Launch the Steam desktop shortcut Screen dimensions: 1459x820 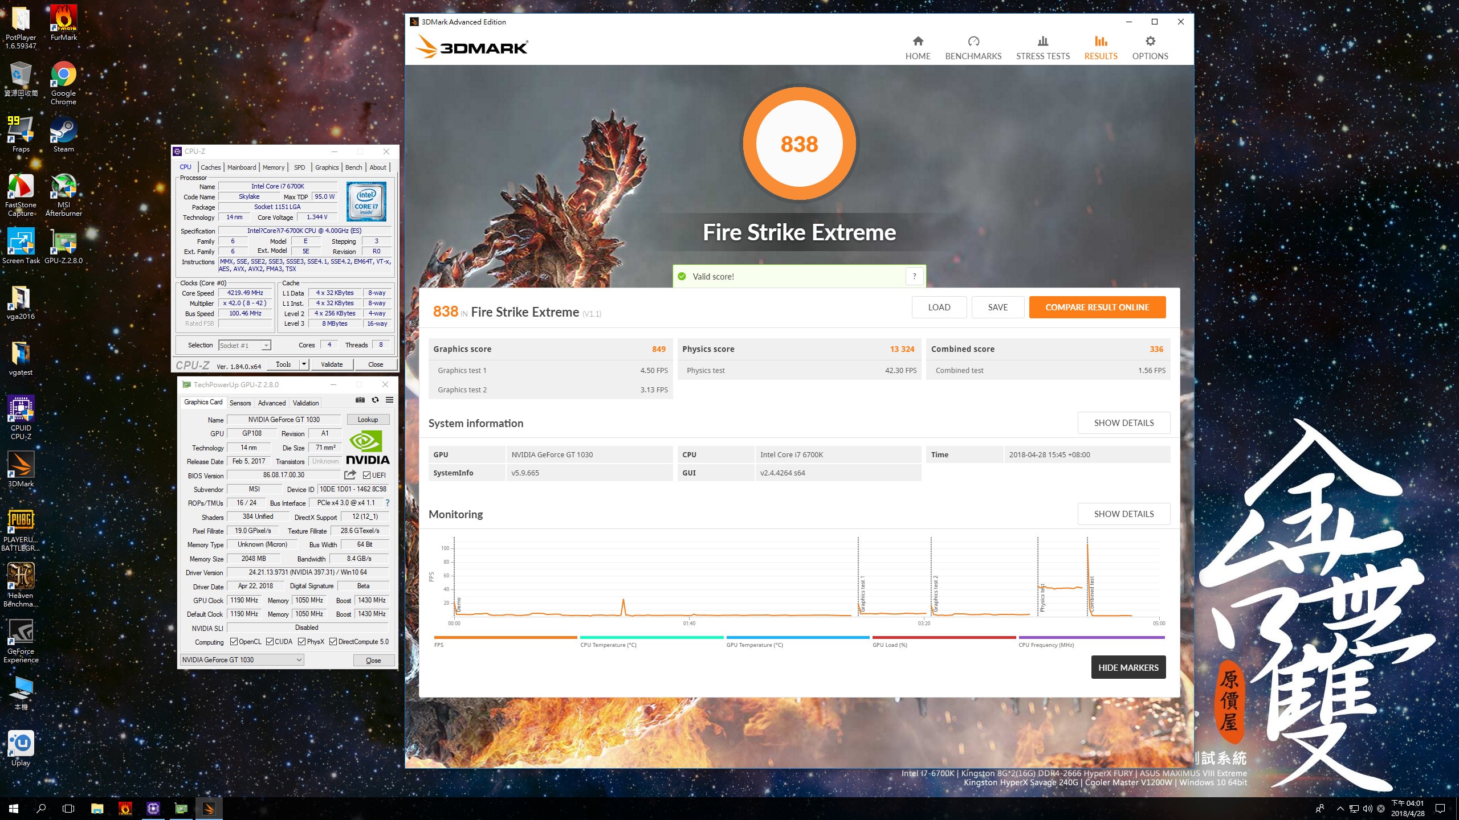coord(64,134)
